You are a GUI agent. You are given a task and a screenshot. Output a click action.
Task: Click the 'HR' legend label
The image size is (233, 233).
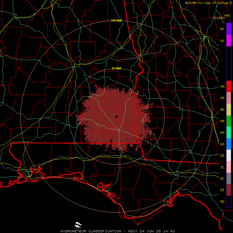click(222, 121)
